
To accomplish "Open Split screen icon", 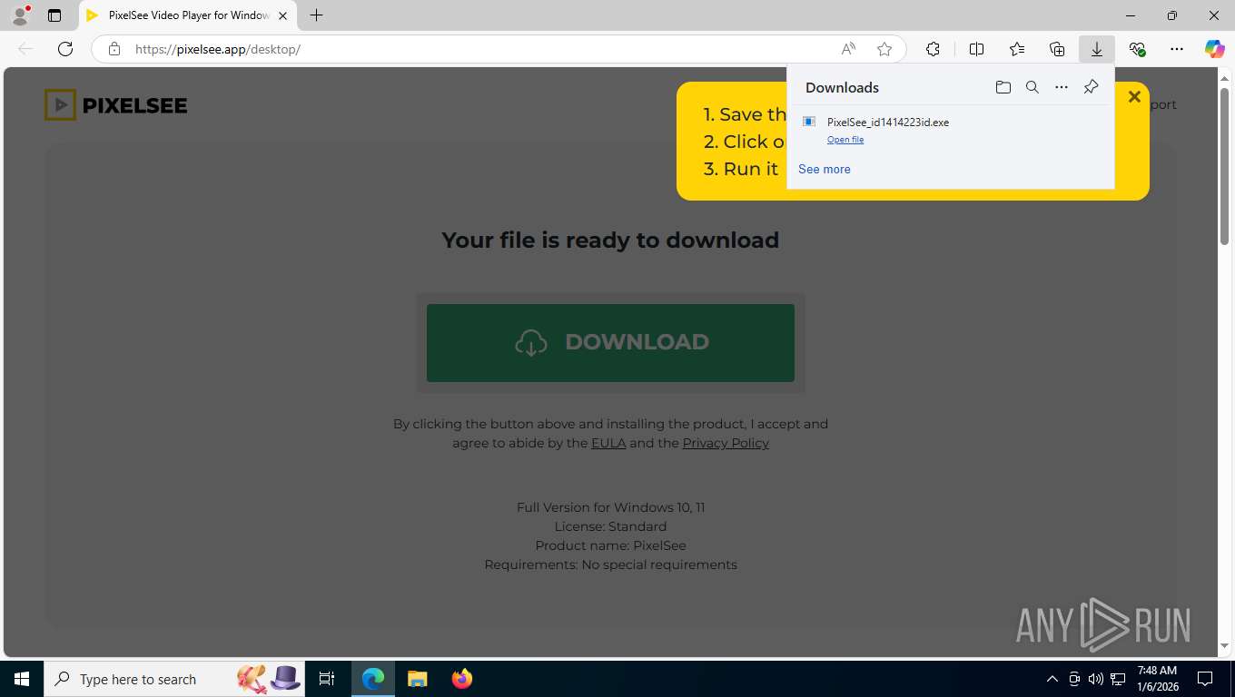I will [976, 49].
